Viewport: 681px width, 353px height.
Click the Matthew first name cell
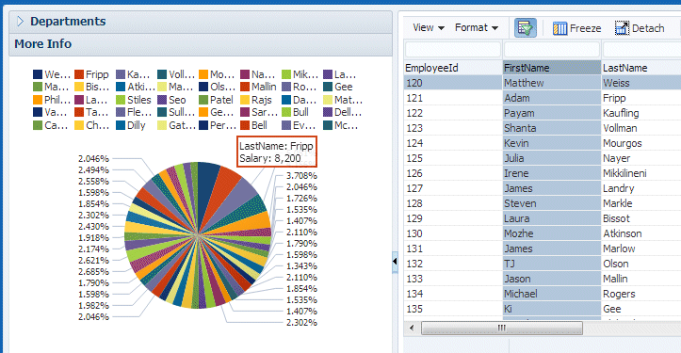point(552,83)
